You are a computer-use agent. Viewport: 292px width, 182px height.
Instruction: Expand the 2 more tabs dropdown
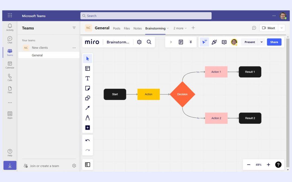click(180, 28)
